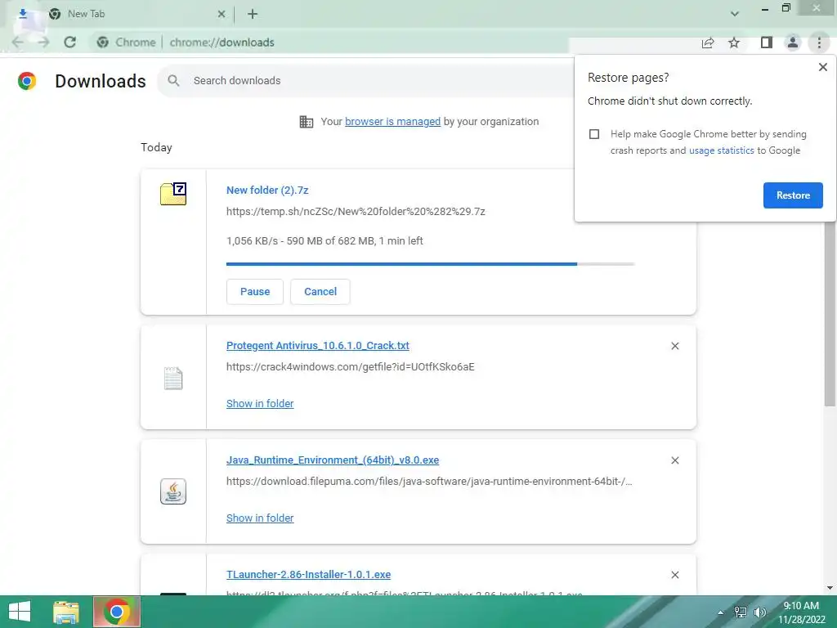The image size is (837, 628).
Task: Open New folder (2).7z download link
Action: (x=267, y=190)
